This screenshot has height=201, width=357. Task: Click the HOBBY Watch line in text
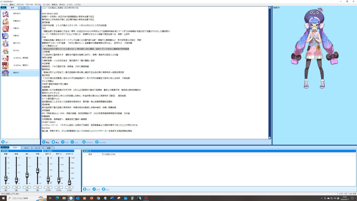49,122
